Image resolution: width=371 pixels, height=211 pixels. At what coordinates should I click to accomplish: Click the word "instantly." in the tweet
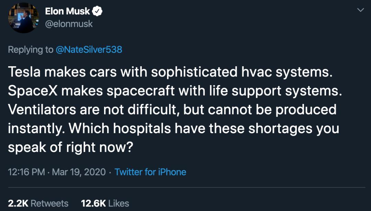point(36,129)
